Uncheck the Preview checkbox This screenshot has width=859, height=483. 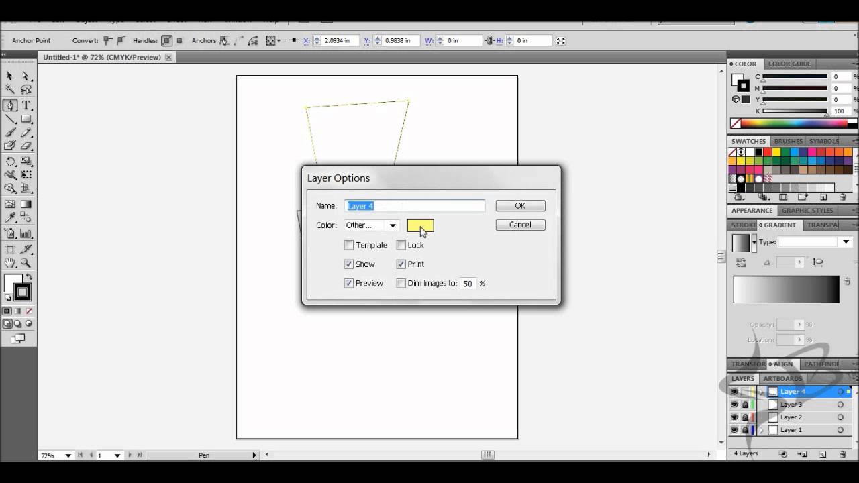(349, 283)
